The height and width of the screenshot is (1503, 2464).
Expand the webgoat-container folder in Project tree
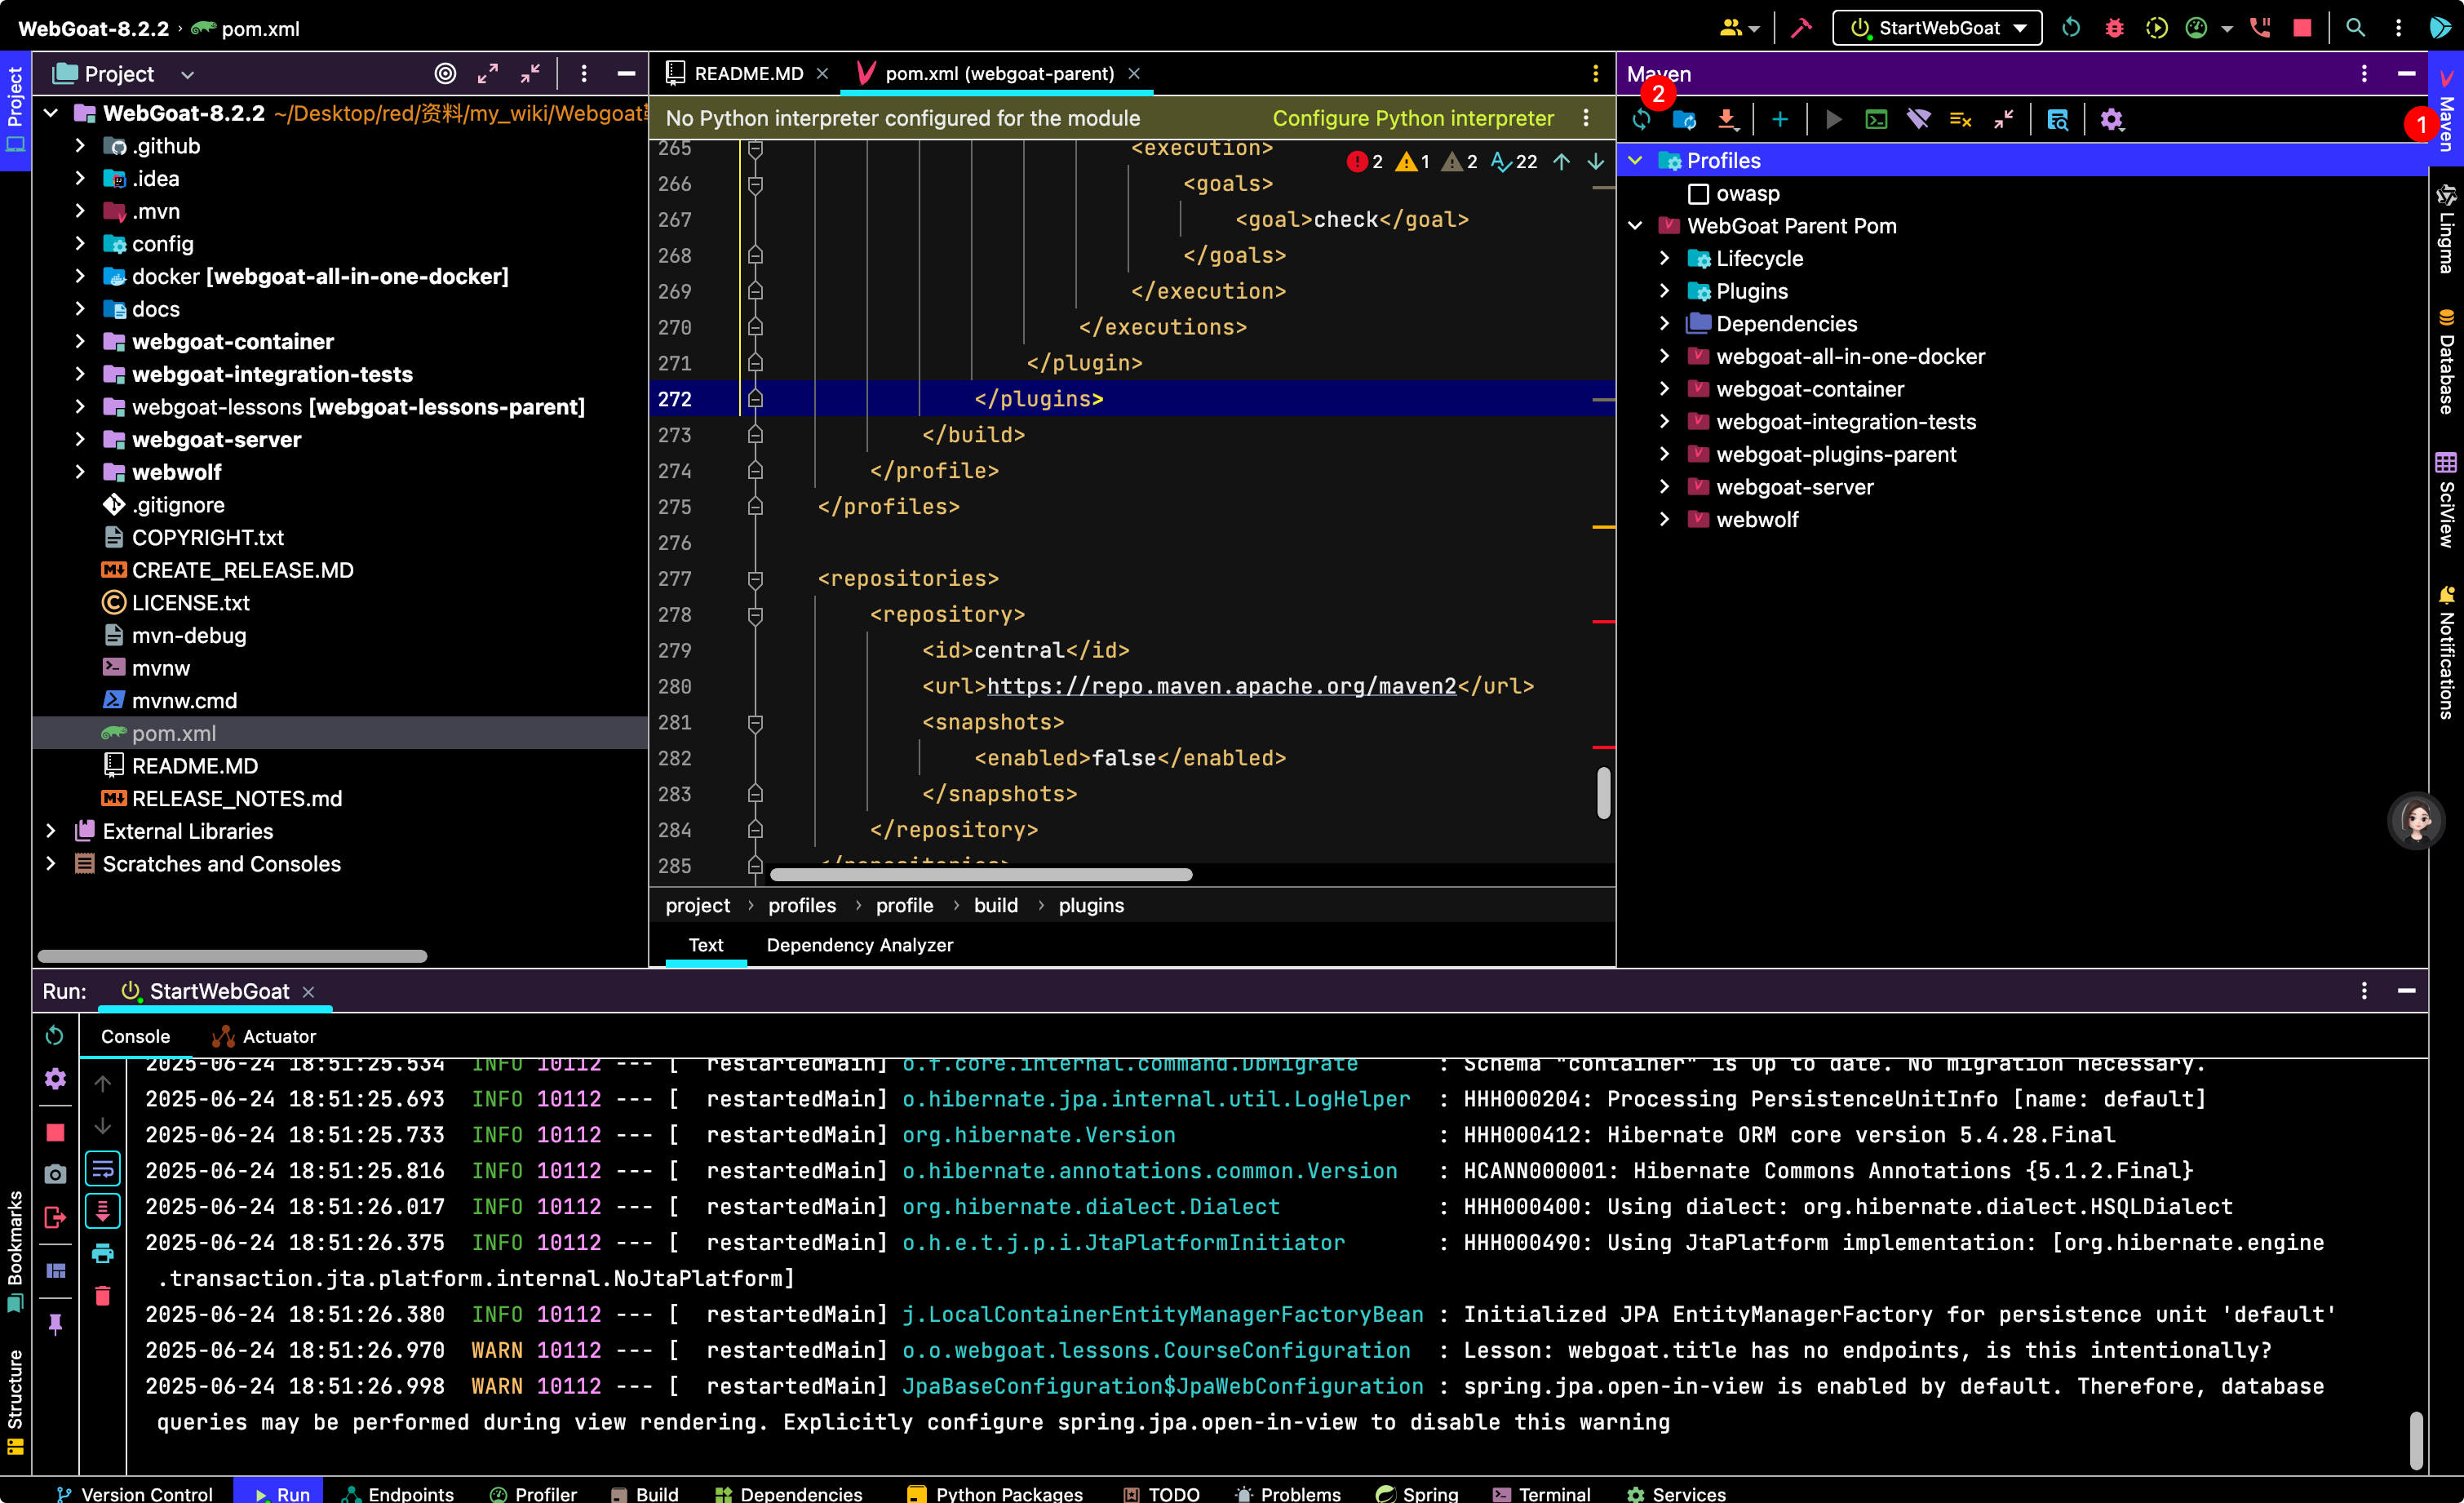(x=80, y=342)
